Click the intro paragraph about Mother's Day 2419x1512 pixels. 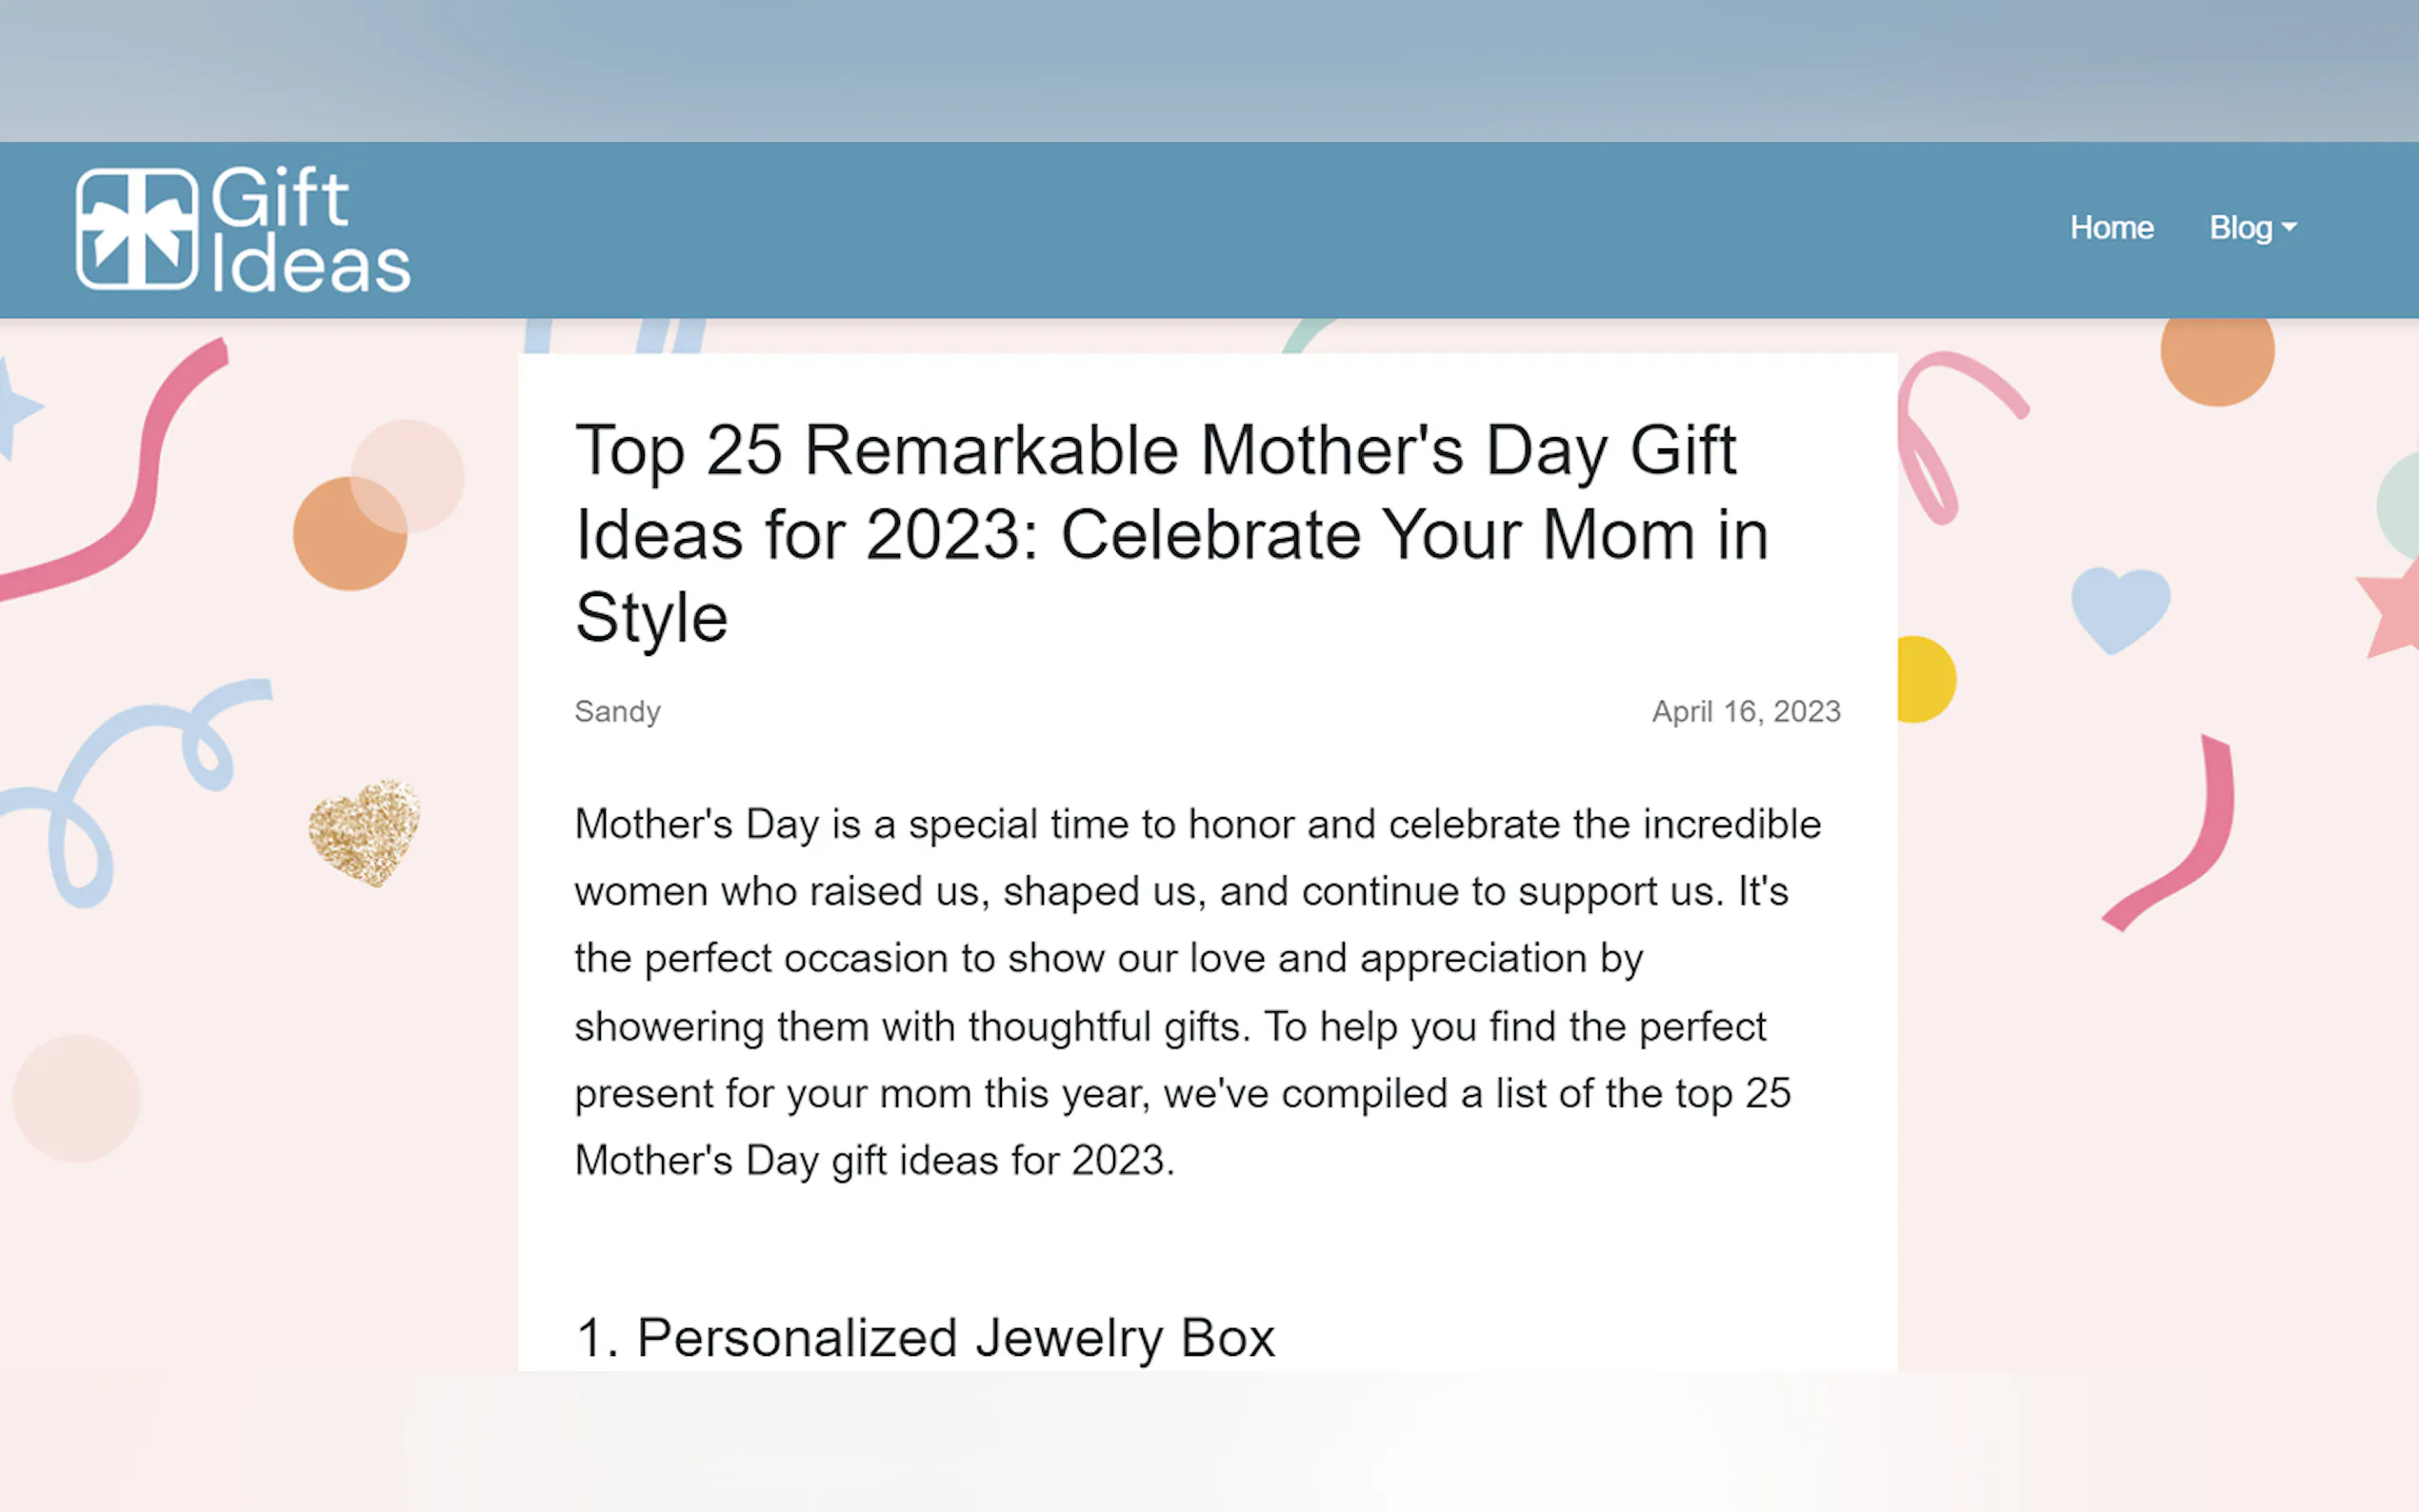[1195, 991]
